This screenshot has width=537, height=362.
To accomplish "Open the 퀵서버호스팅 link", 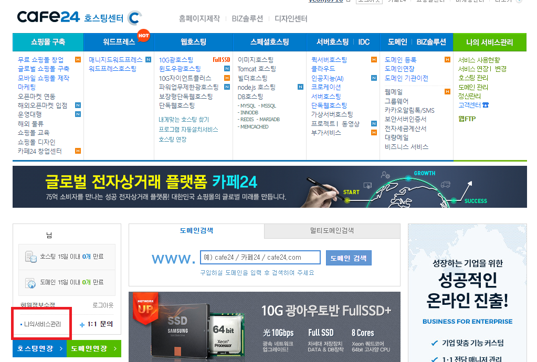I will pyautogui.click(x=329, y=60).
